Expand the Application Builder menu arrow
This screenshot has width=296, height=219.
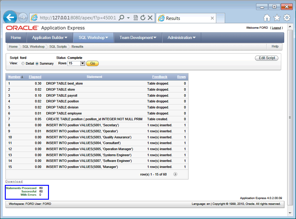click(x=66, y=37)
